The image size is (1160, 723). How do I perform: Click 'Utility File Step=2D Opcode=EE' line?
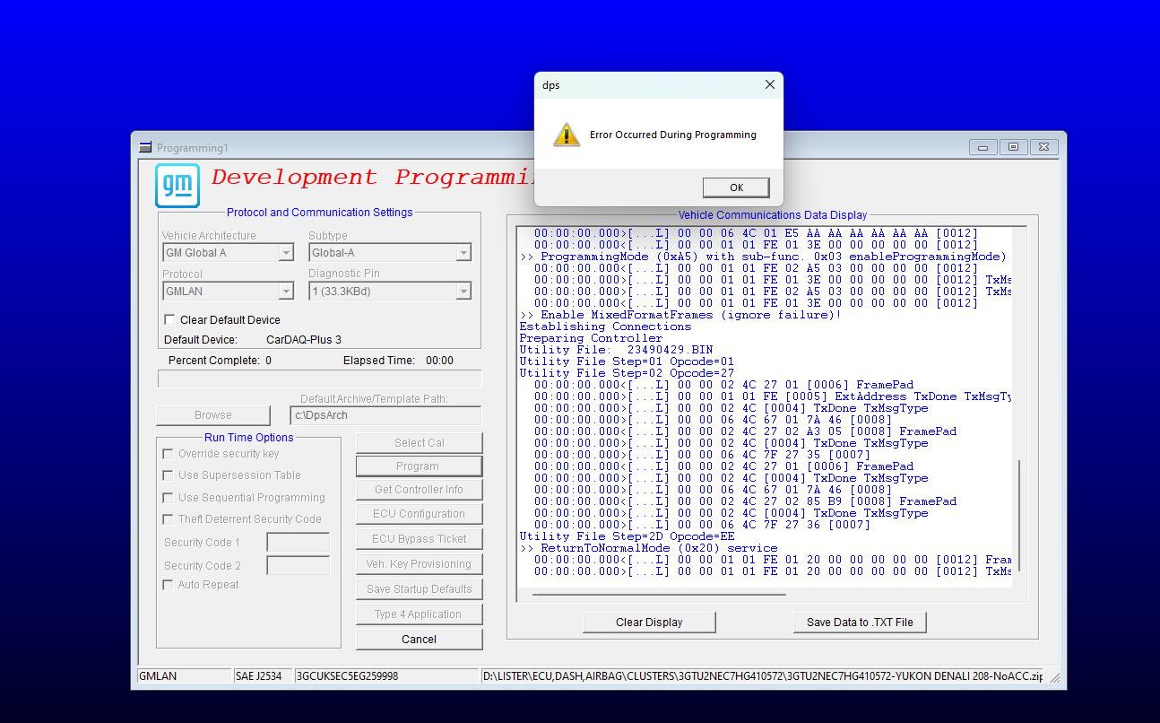pyautogui.click(x=627, y=536)
